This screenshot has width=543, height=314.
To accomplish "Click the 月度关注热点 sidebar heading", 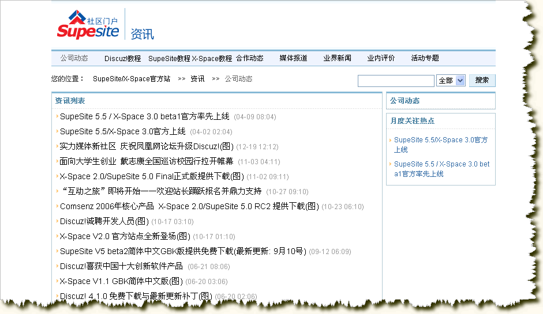I will click(412, 120).
